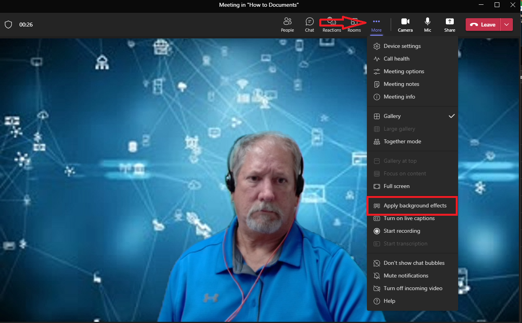Leave the meeting

[x=483, y=25]
